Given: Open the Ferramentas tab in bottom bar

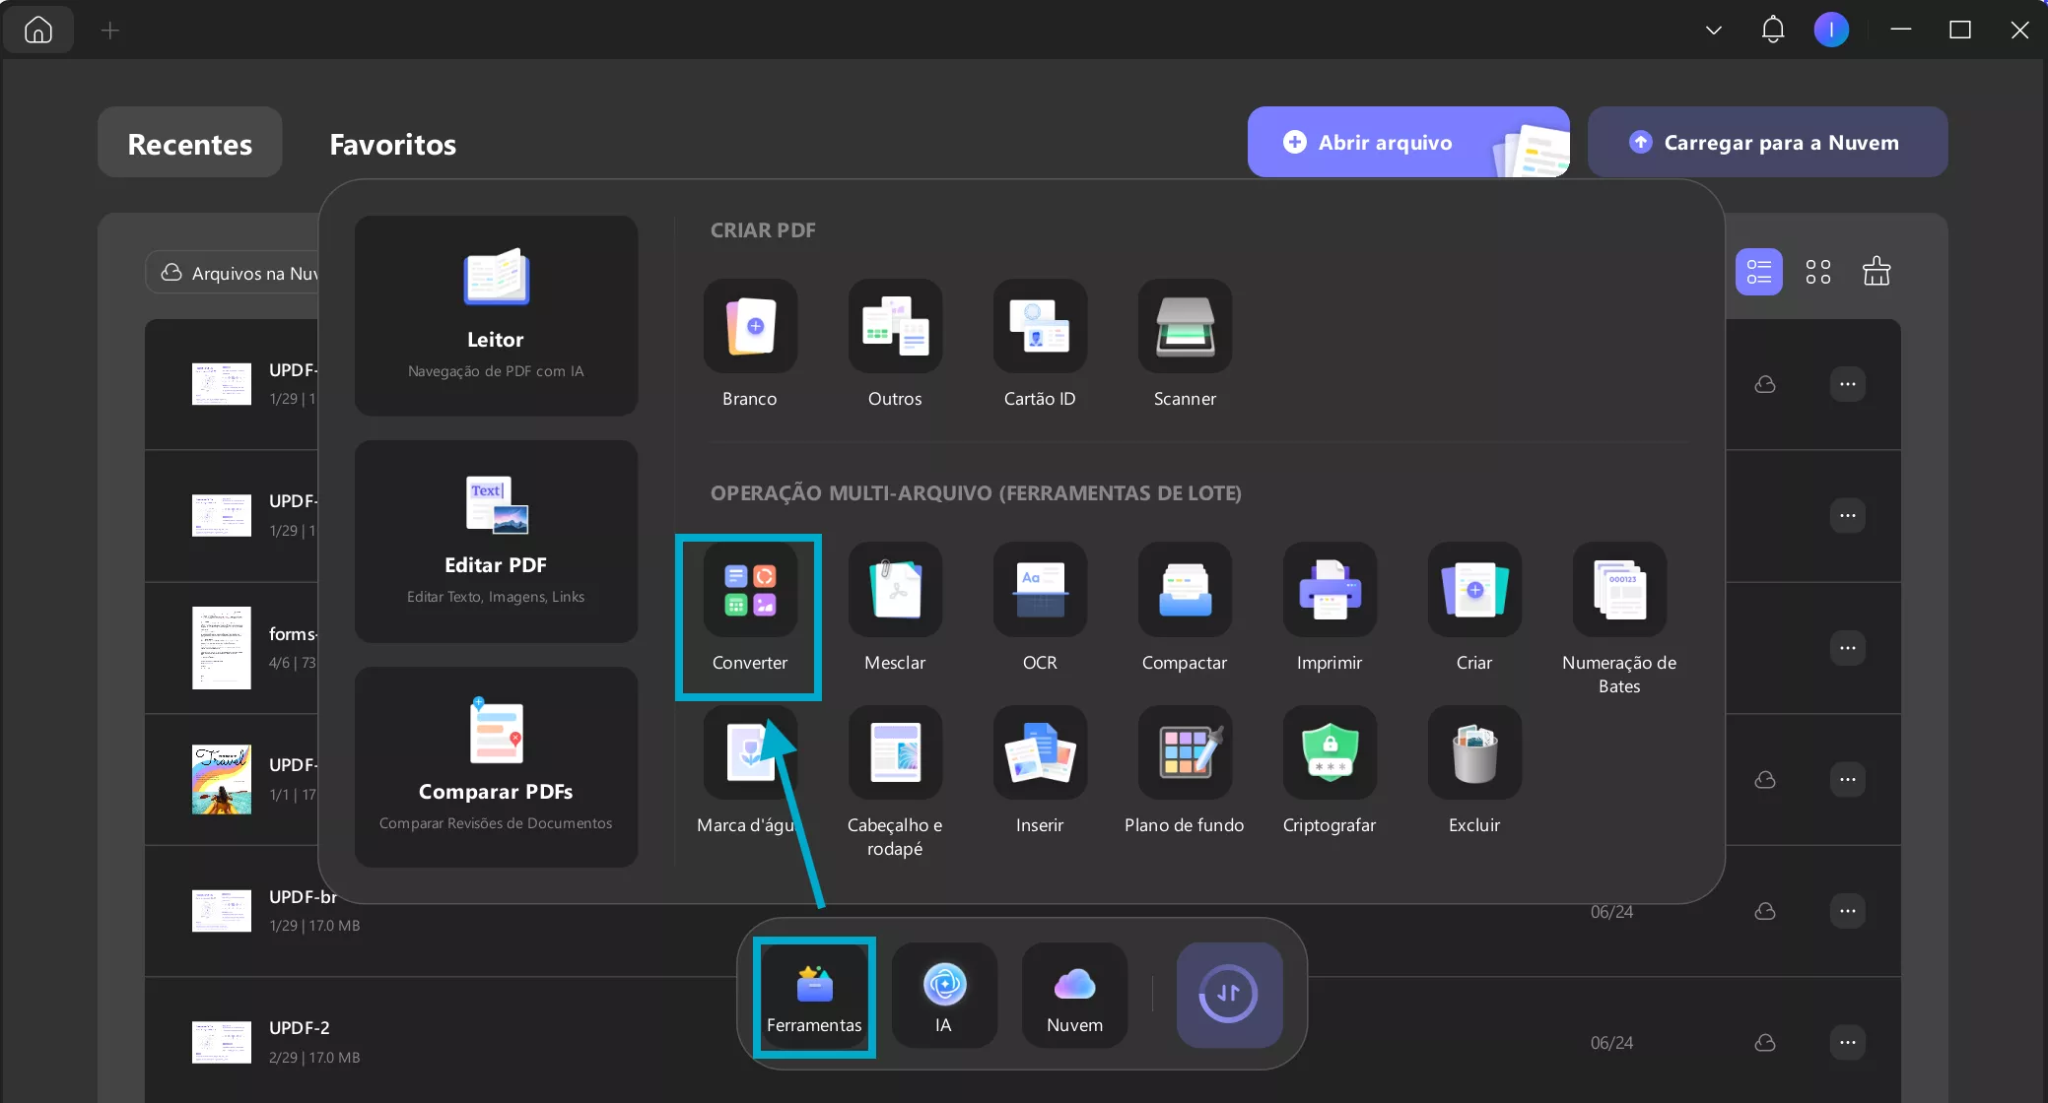Looking at the screenshot, I should (x=814, y=997).
